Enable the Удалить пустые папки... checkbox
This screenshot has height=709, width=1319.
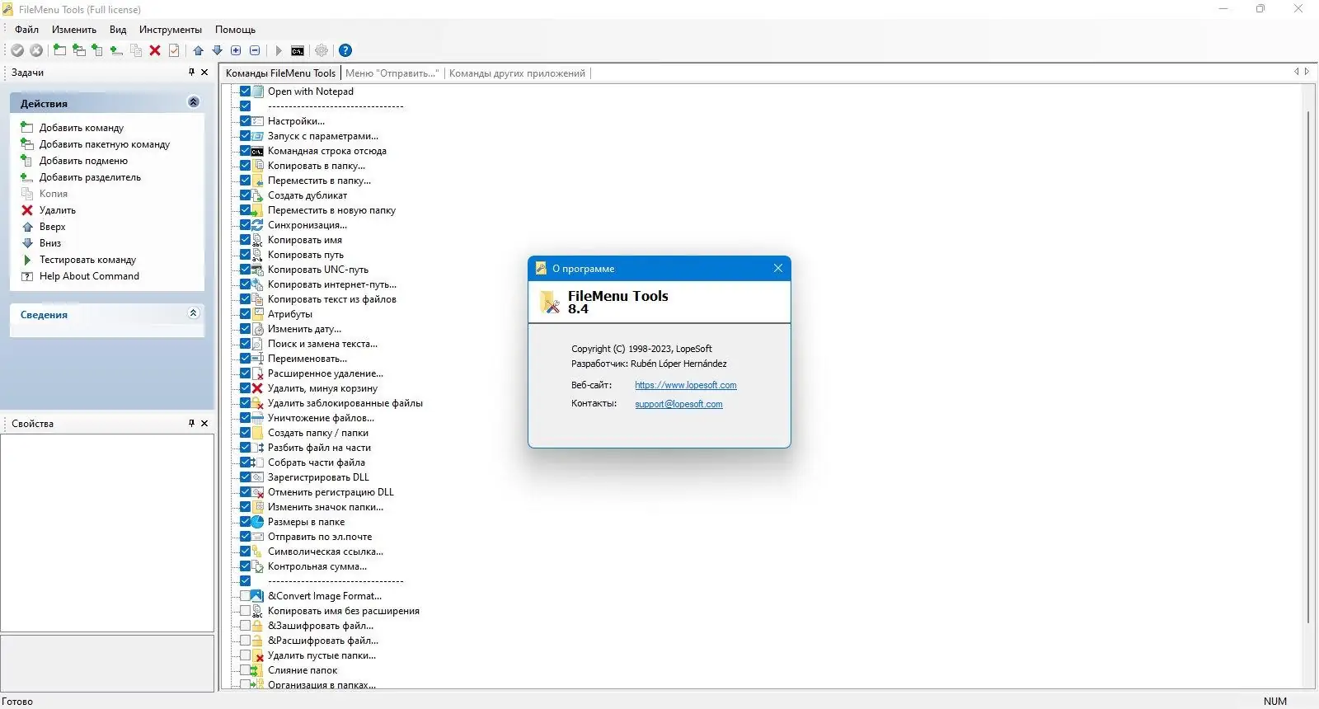tap(245, 655)
